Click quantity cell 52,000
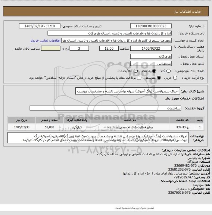 [x=49, y=127]
